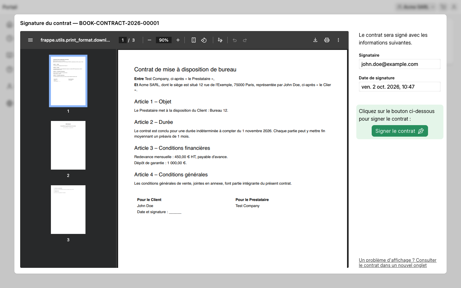Click the 'Date et signature' line

coord(159,212)
